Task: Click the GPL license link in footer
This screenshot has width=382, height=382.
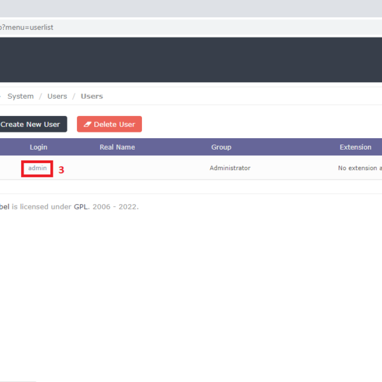Action: pyautogui.click(x=80, y=207)
